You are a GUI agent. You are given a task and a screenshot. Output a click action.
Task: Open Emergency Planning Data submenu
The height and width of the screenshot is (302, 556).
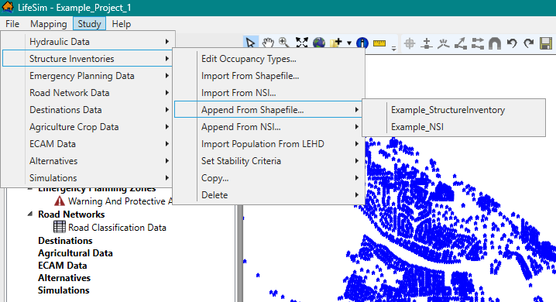tap(88, 76)
